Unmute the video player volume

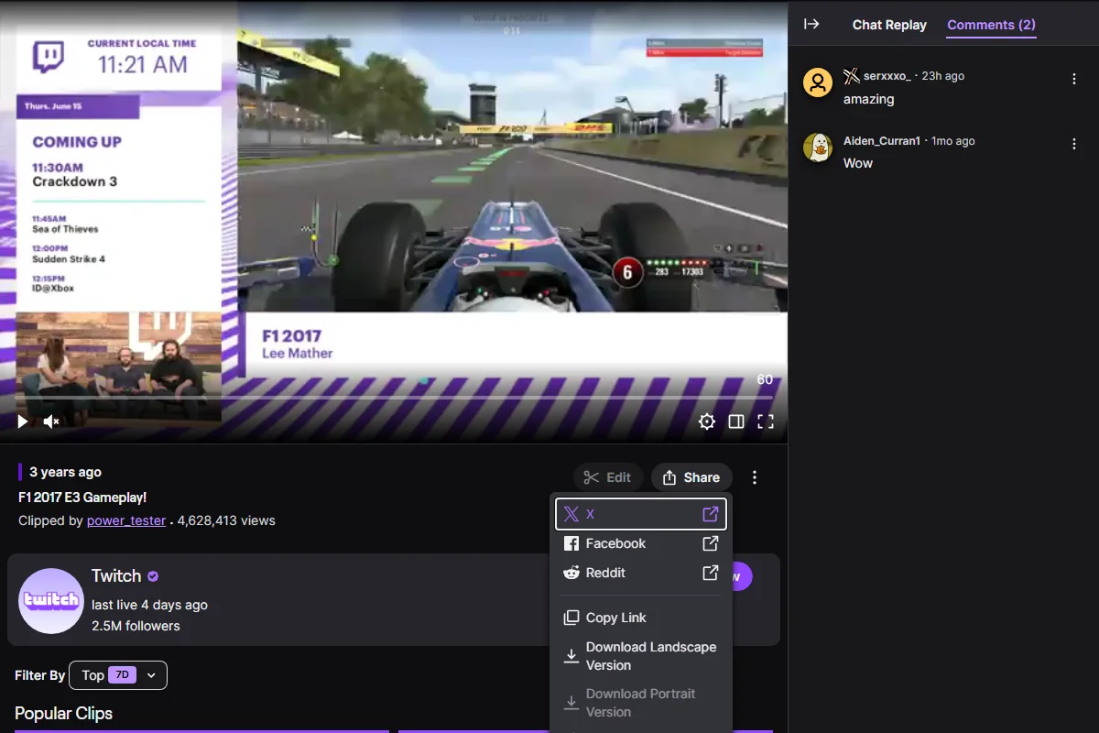pos(51,421)
